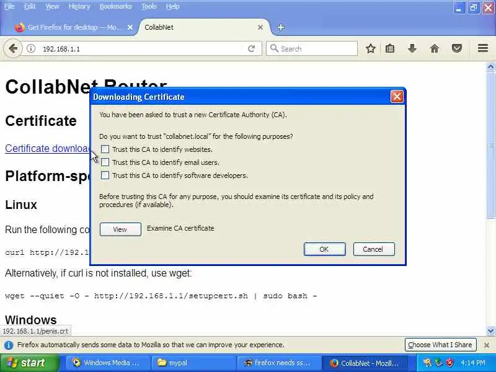496x372 pixels.
Task: Go back with the back arrow button
Action: (12, 49)
